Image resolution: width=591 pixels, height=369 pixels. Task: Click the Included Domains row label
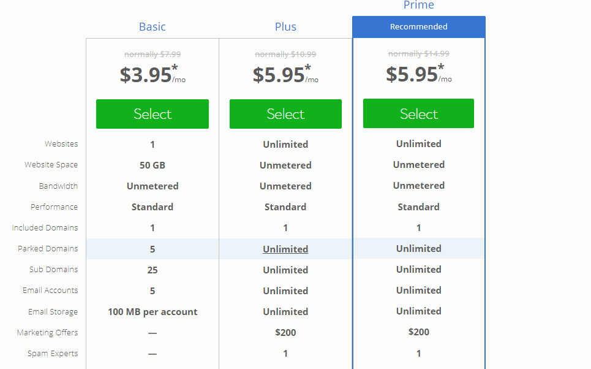coord(45,228)
